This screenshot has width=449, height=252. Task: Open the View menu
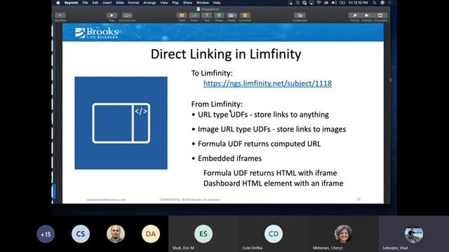click(164, 3)
